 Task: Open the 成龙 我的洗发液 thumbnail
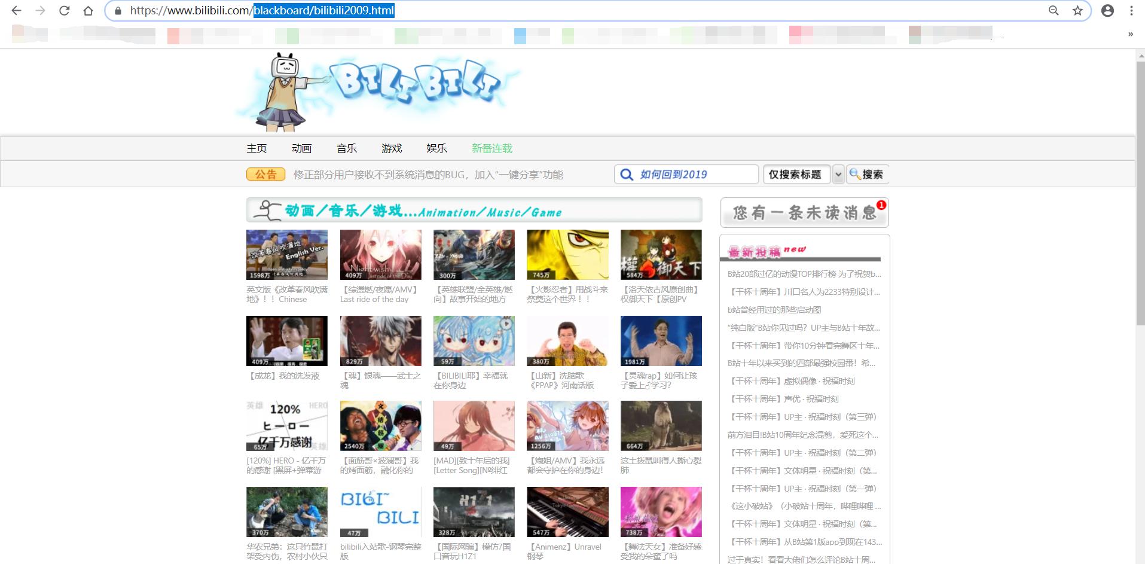click(x=287, y=341)
